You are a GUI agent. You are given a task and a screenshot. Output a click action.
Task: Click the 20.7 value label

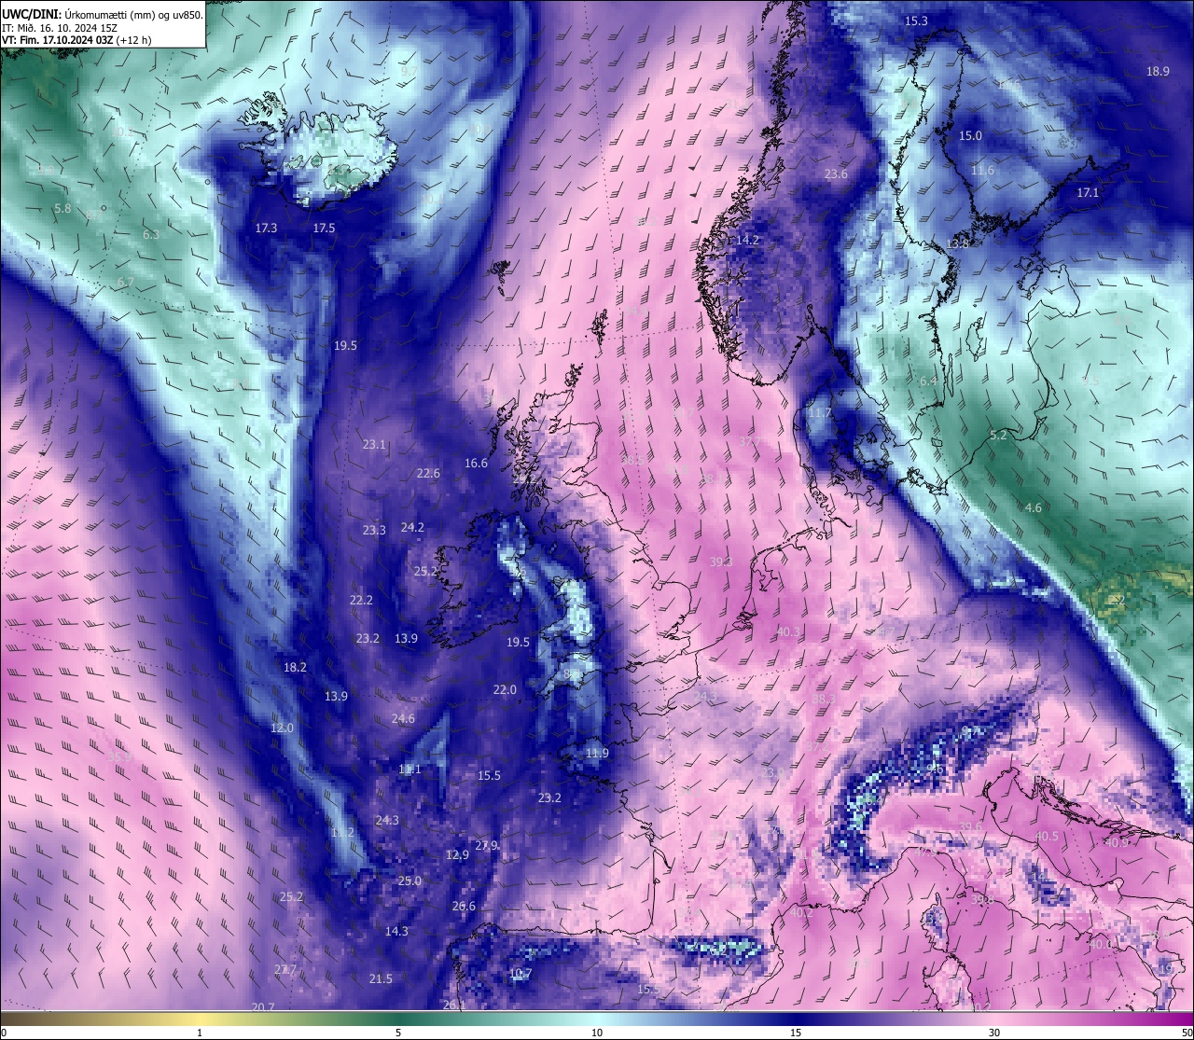click(x=263, y=1006)
